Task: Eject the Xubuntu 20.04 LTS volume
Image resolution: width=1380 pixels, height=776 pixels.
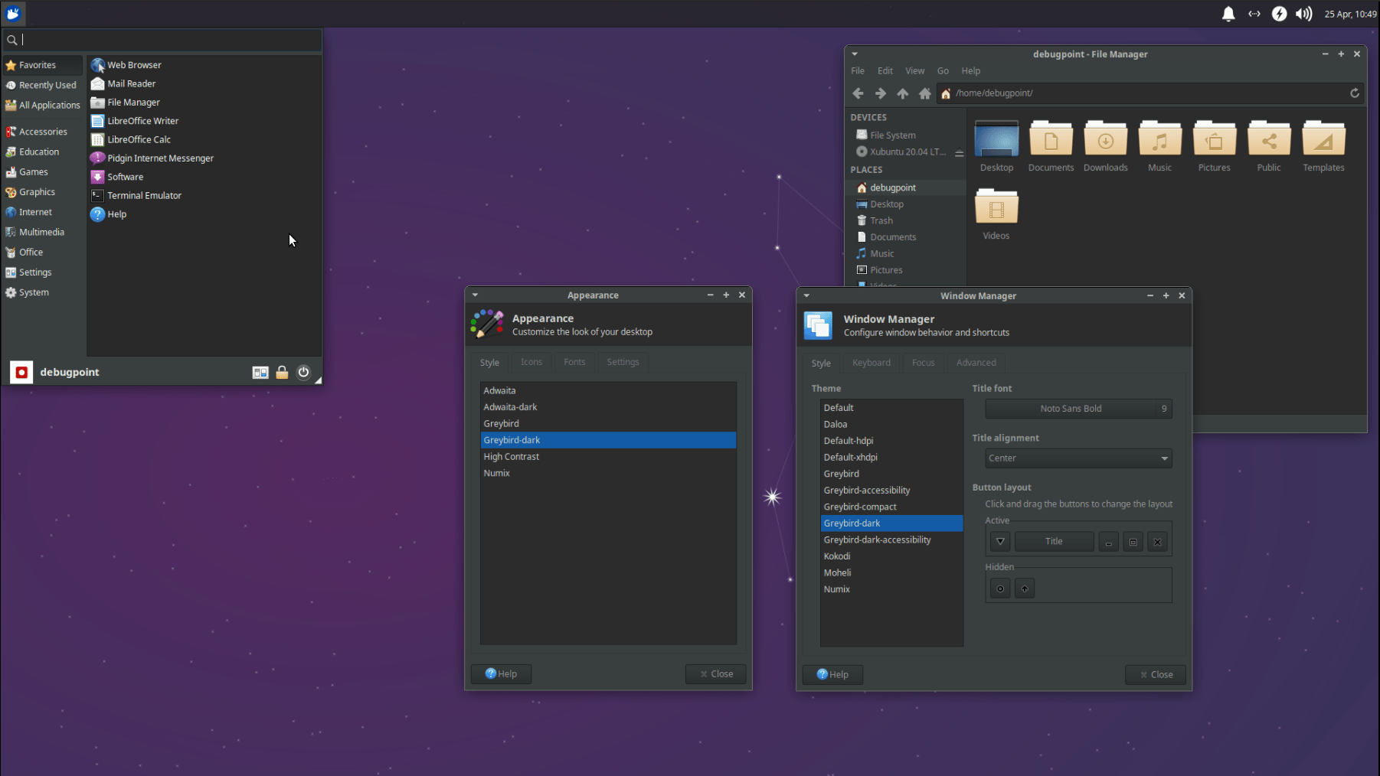Action: pos(959,152)
